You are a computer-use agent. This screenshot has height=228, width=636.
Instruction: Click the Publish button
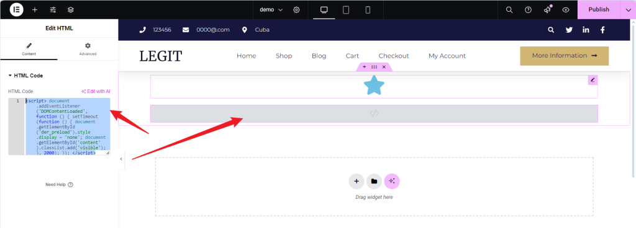pyautogui.click(x=599, y=10)
